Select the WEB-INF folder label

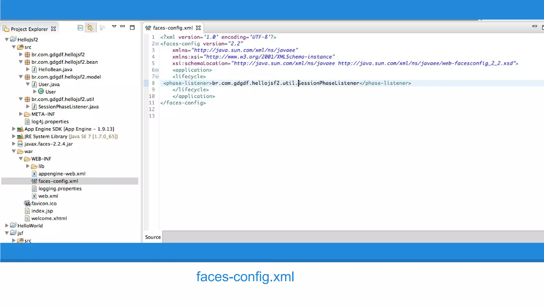click(41, 159)
